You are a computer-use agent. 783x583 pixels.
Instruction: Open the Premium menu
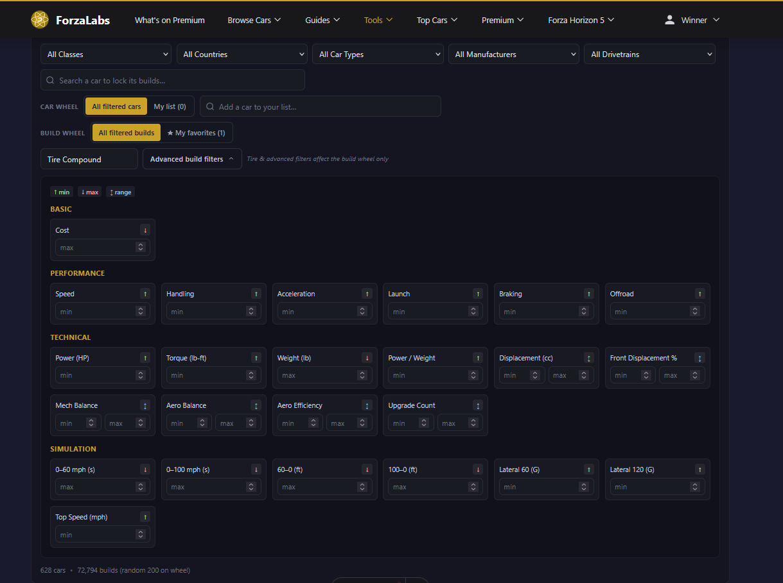coord(503,20)
